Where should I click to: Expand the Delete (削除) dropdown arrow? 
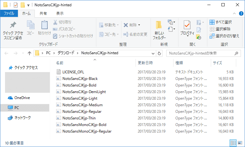tap(139, 25)
